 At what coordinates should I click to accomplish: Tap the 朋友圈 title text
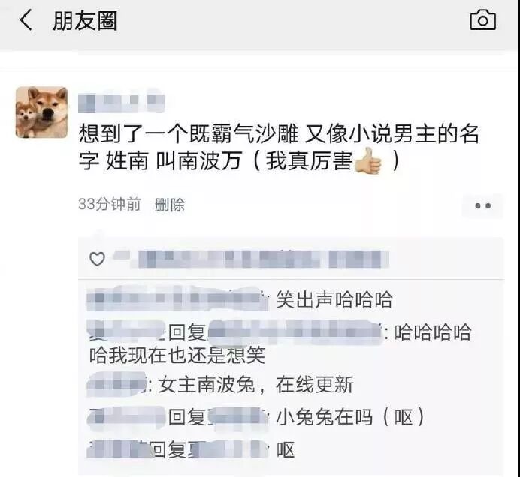point(85,21)
